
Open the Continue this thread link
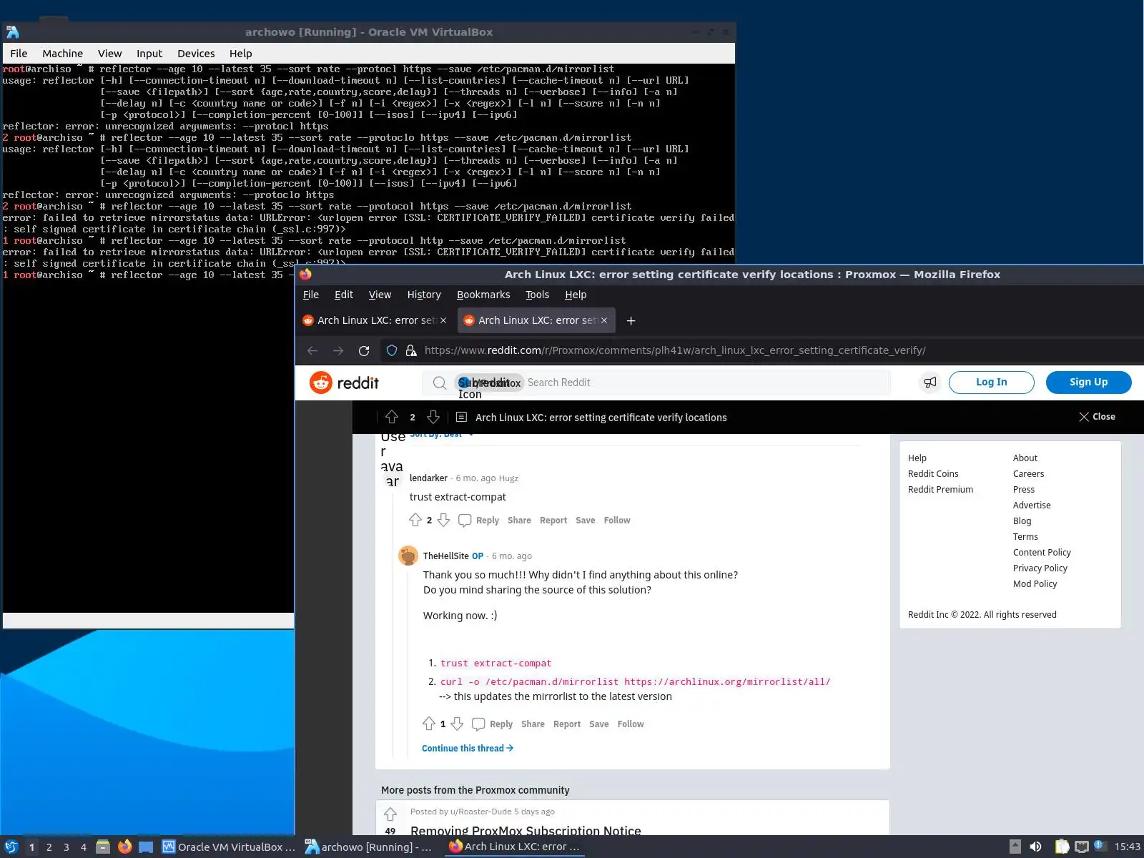point(468,749)
